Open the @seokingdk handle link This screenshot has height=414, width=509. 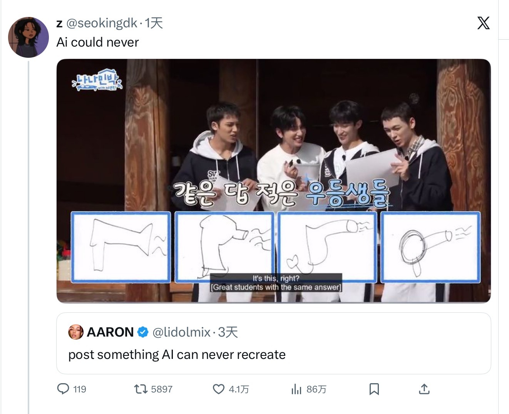pos(102,23)
